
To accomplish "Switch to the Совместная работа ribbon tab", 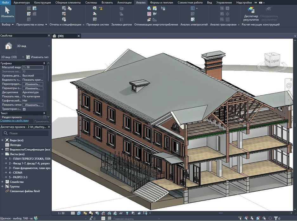I will tap(190, 3).
